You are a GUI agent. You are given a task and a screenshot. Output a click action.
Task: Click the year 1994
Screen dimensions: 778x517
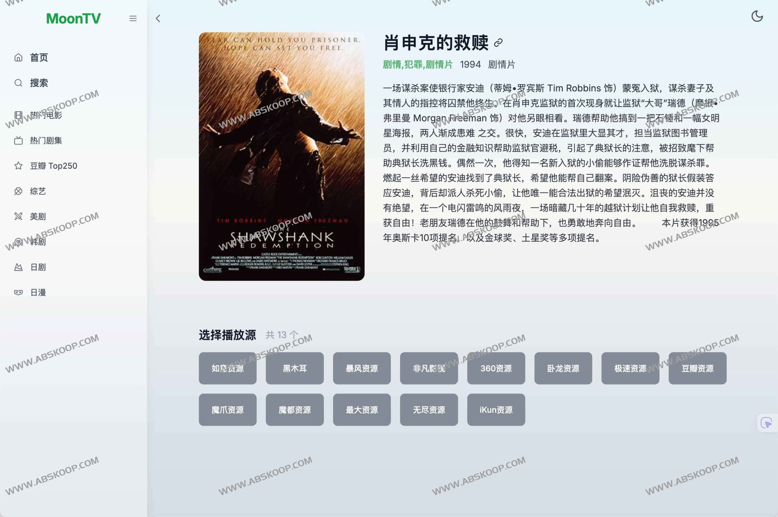pyautogui.click(x=470, y=64)
